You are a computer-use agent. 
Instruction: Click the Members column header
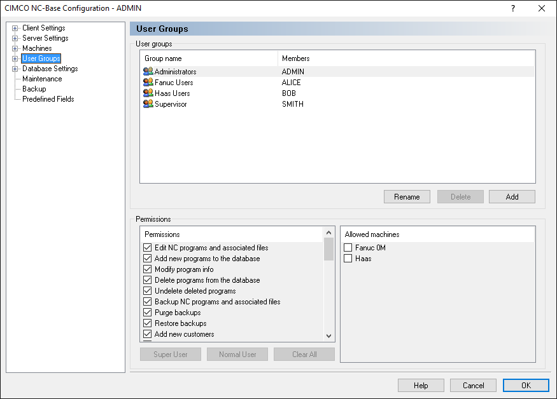point(406,58)
